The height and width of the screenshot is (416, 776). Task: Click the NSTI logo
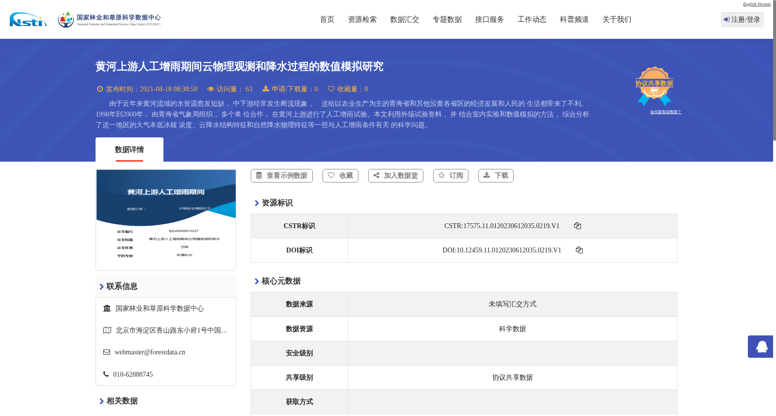coord(28,19)
